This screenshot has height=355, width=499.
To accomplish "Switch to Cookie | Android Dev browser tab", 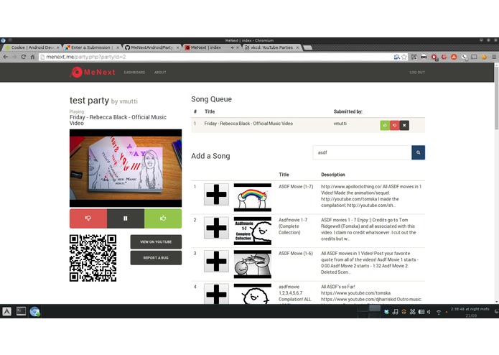I will click(x=32, y=47).
